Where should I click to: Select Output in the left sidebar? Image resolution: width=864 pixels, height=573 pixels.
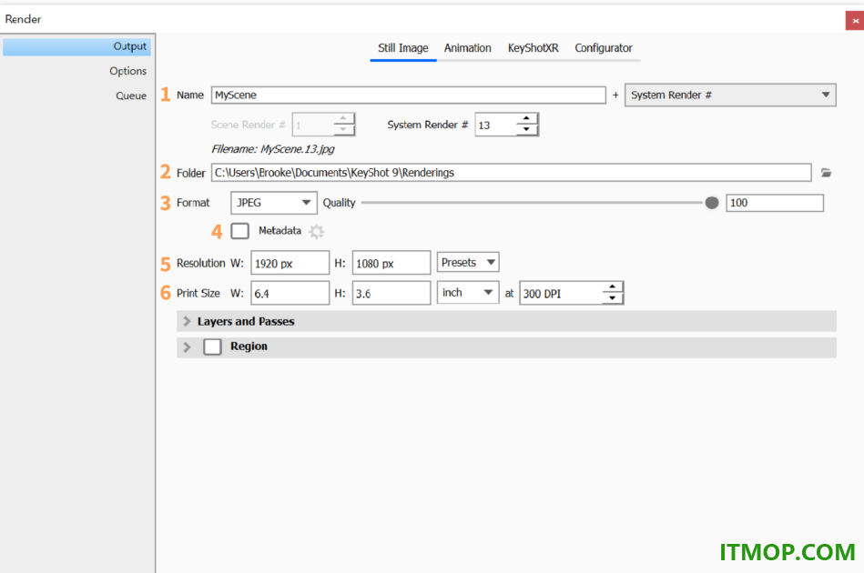pyautogui.click(x=76, y=46)
